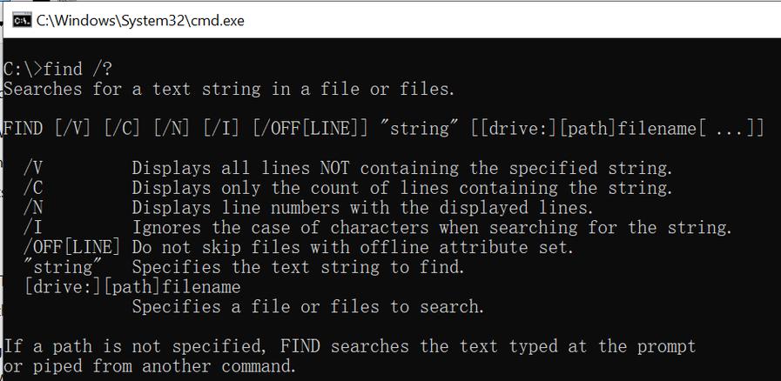Click "Specifies a file or files to search"

click(307, 306)
